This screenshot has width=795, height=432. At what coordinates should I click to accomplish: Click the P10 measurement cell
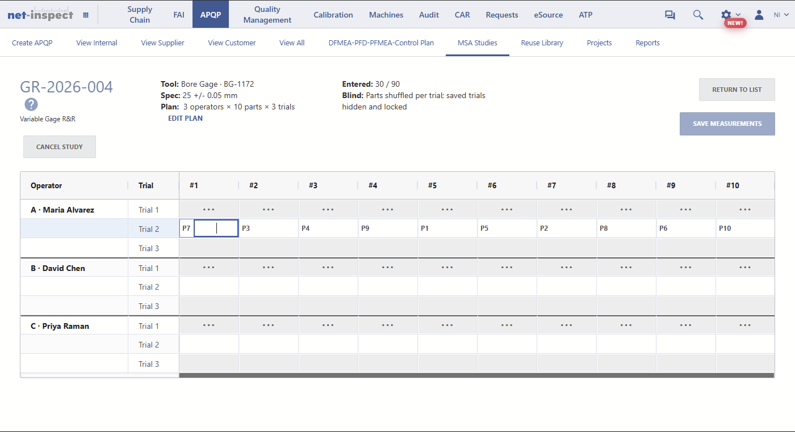pyautogui.click(x=745, y=228)
